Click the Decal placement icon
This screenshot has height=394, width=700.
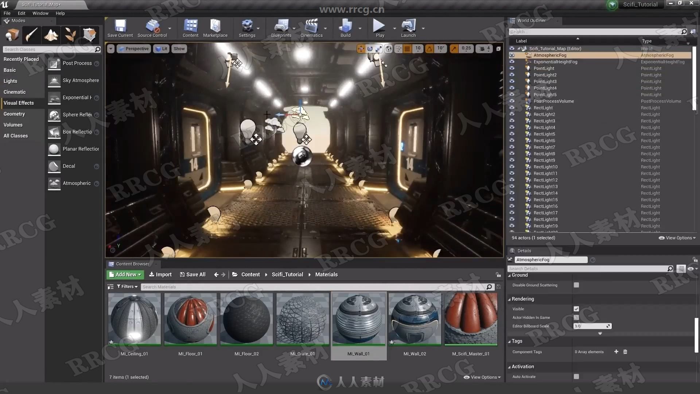53,166
